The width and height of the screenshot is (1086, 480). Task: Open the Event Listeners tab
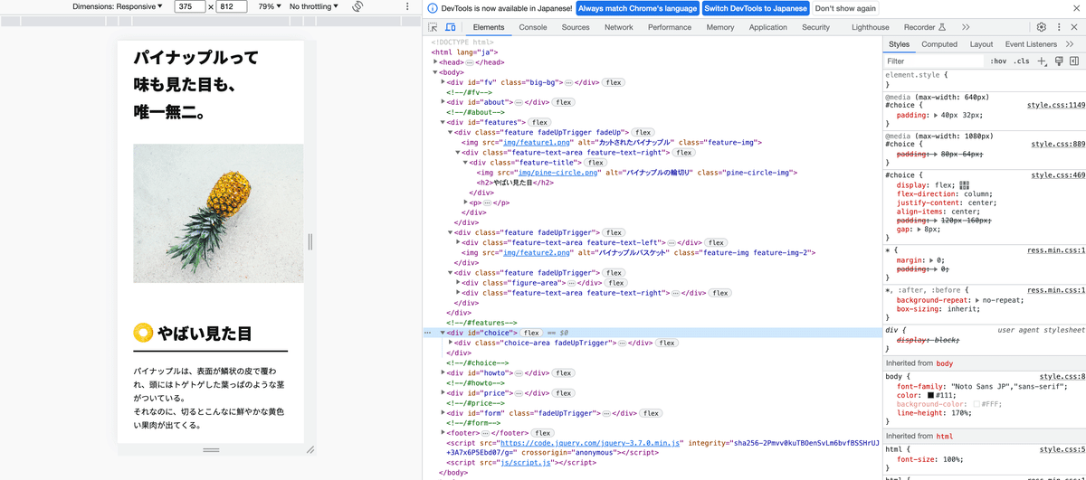click(1031, 44)
